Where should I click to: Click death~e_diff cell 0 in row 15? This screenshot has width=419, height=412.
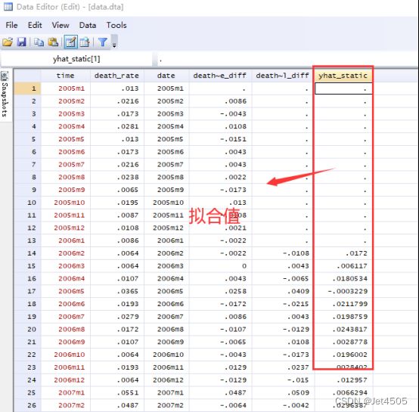point(220,266)
